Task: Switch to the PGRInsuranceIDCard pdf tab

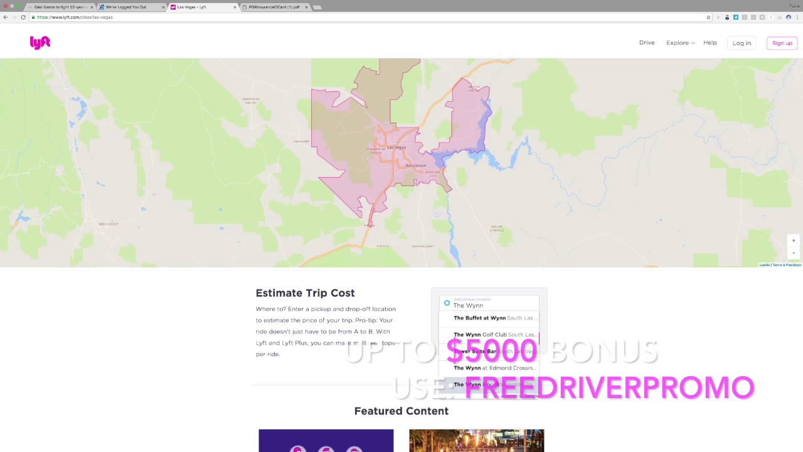Action: click(274, 7)
